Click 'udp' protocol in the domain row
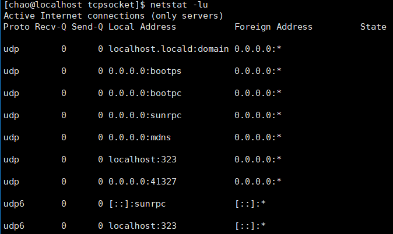The height and width of the screenshot is (234, 393). [x=11, y=49]
